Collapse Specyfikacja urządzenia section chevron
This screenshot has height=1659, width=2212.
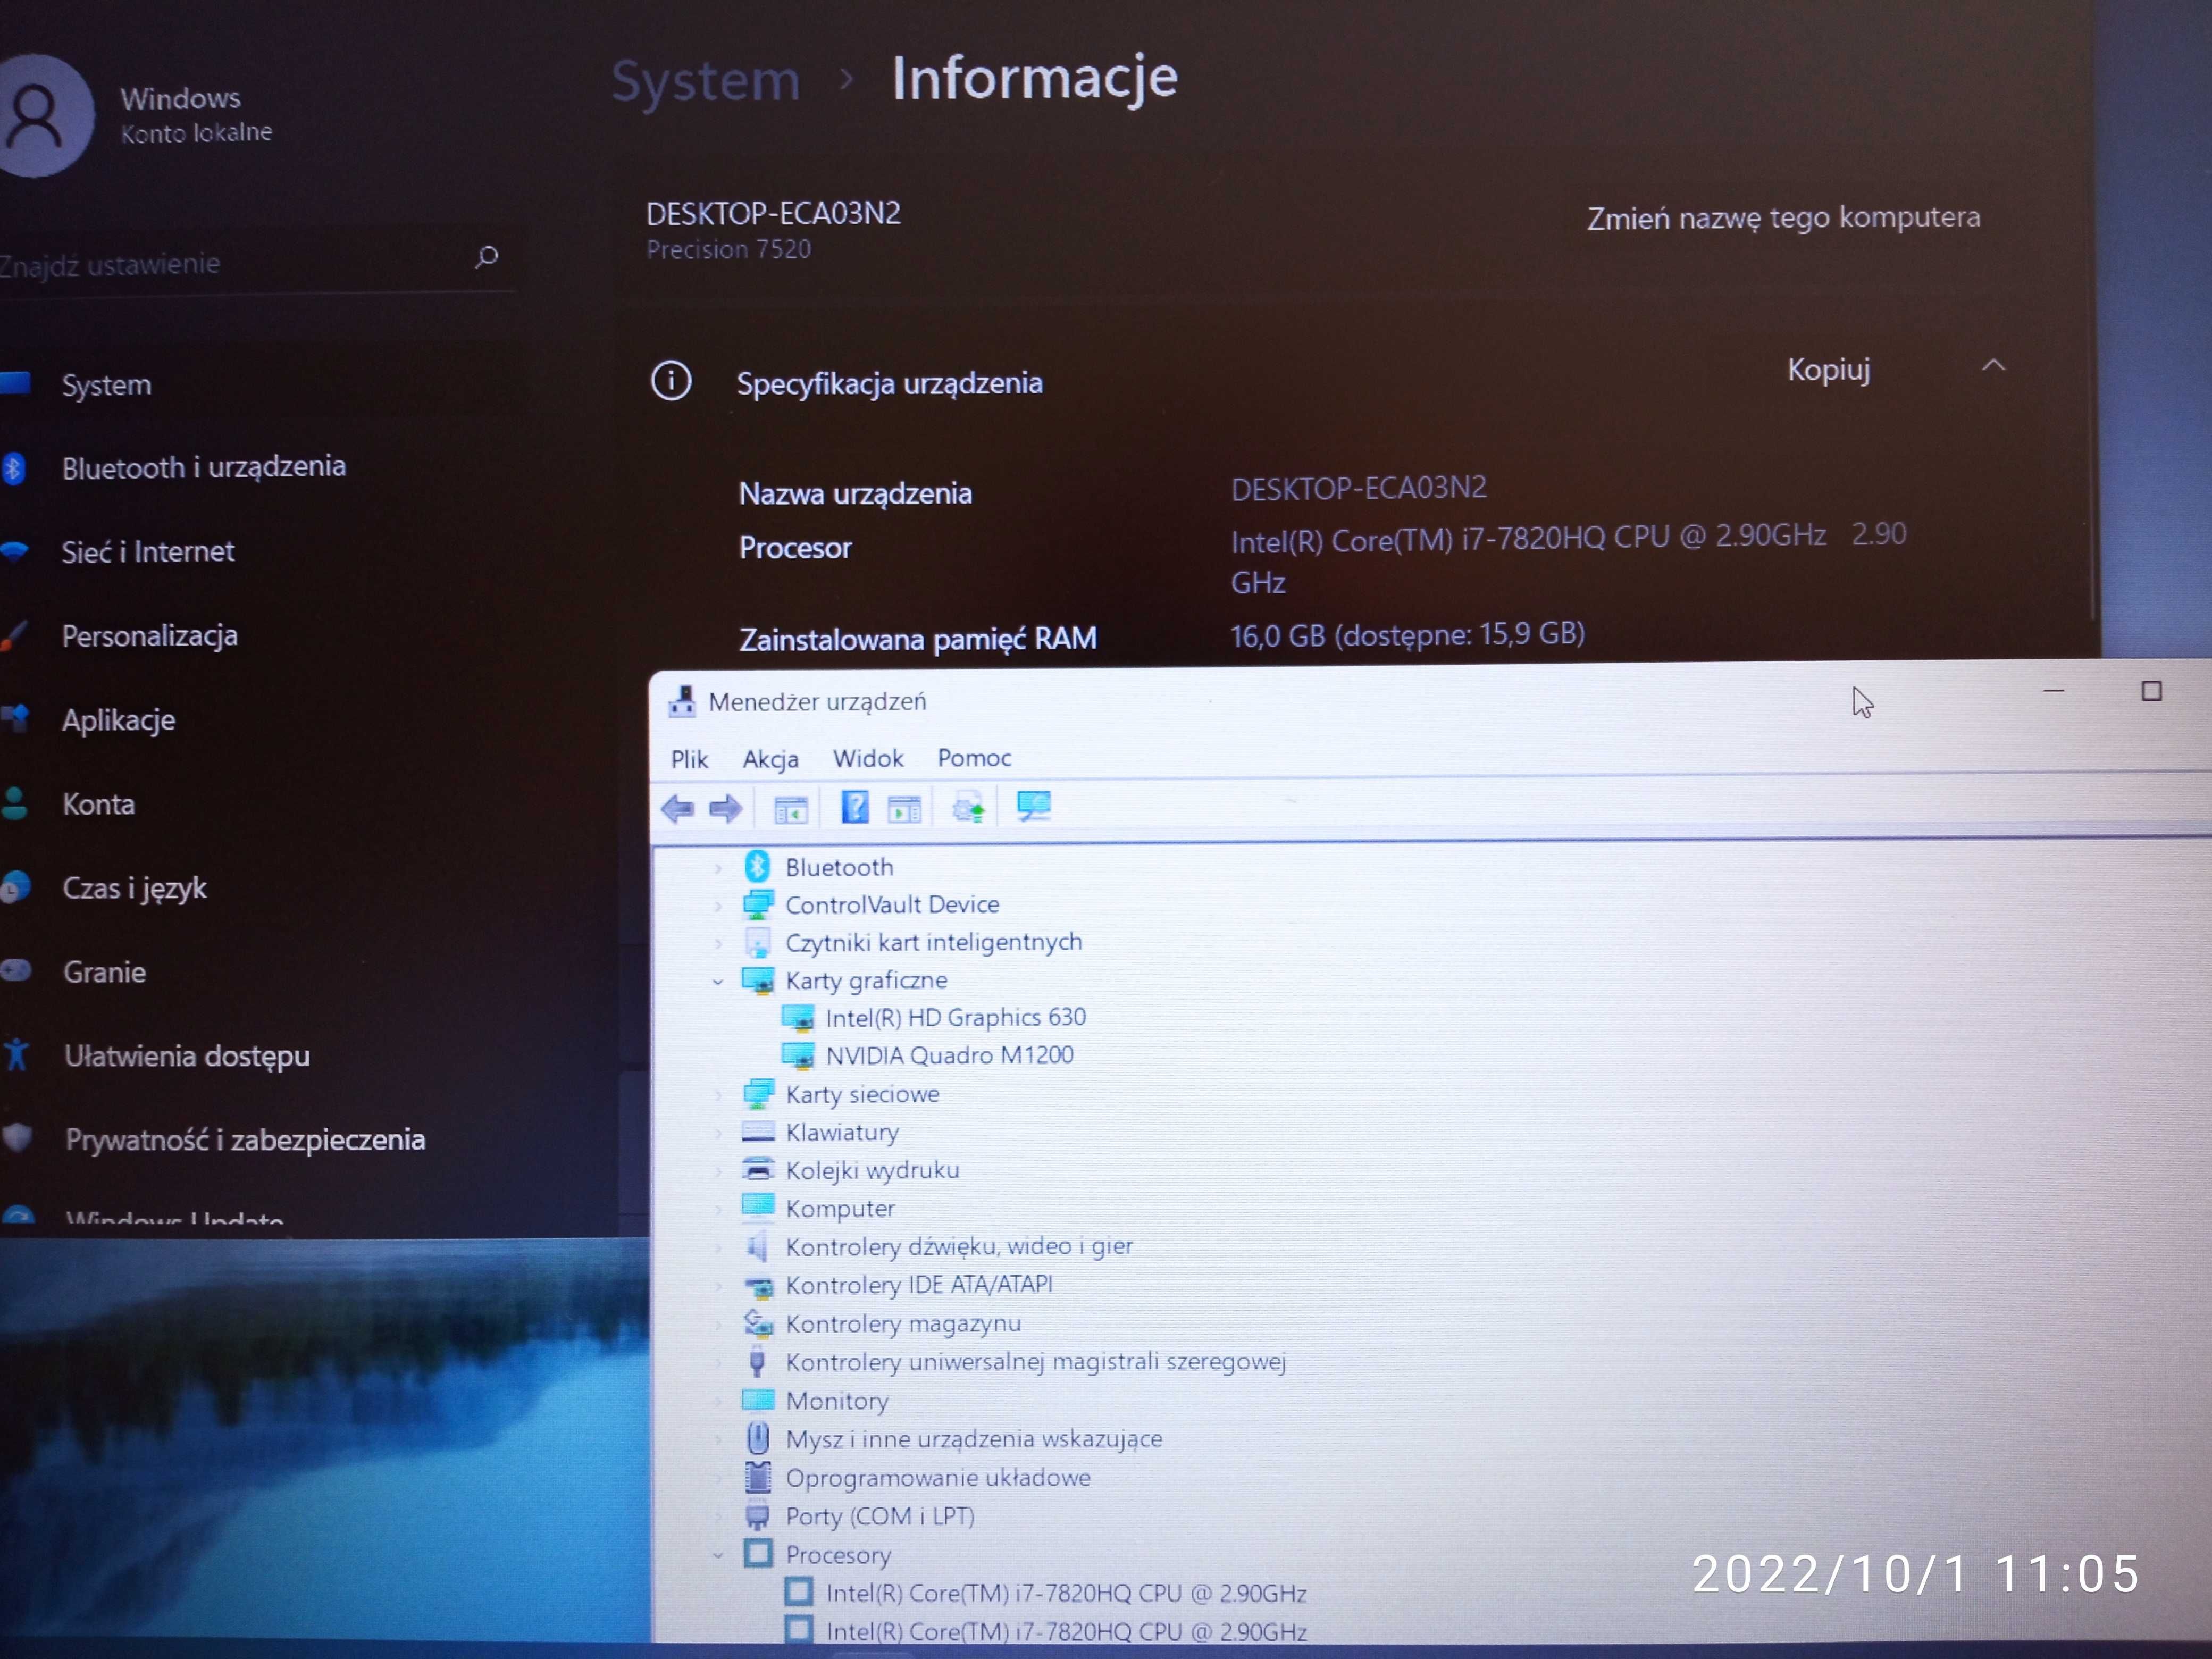(x=1993, y=366)
